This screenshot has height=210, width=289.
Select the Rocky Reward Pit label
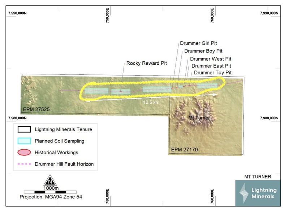point(146,63)
